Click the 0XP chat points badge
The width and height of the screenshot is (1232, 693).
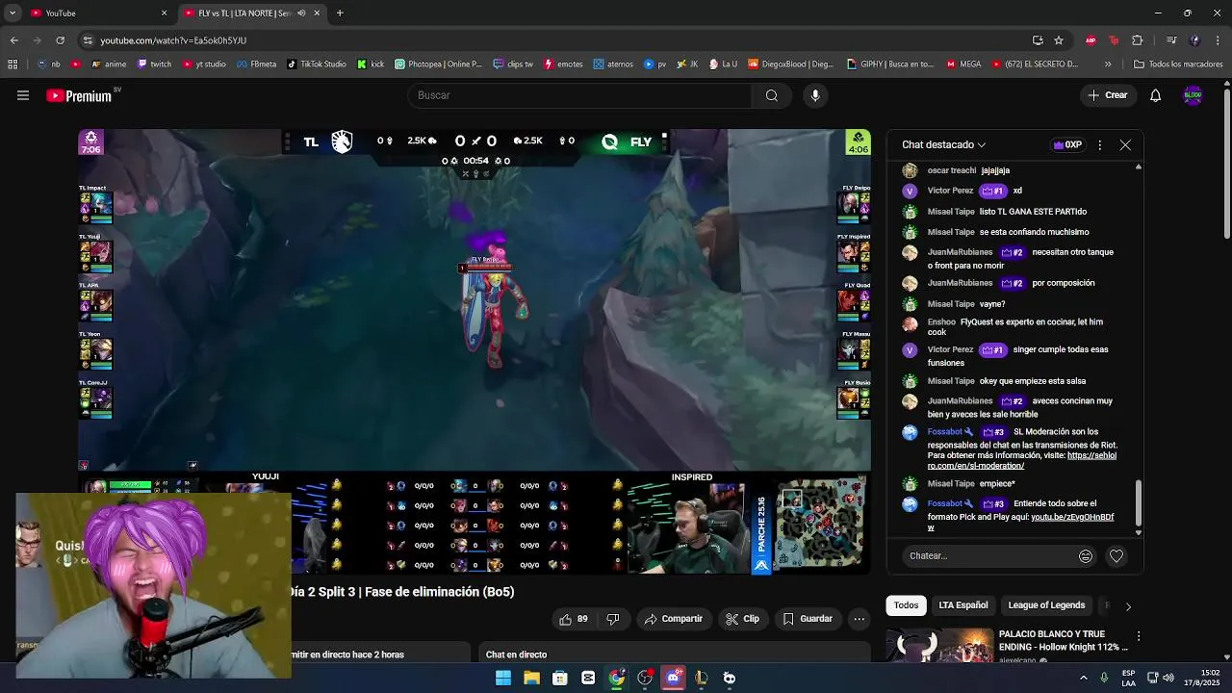(1067, 144)
